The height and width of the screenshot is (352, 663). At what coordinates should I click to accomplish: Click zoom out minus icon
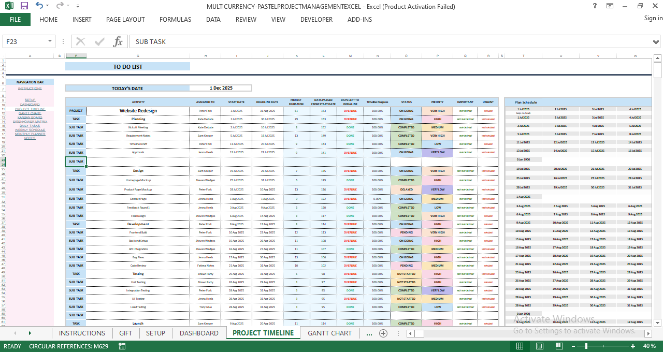pos(574,346)
